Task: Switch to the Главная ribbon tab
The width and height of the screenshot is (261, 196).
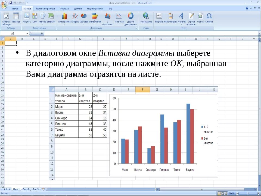Action: 14,8
